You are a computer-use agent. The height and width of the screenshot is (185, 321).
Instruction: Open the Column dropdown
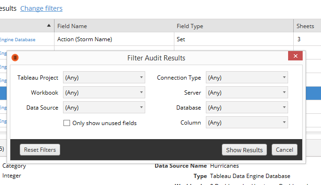pos(247,122)
